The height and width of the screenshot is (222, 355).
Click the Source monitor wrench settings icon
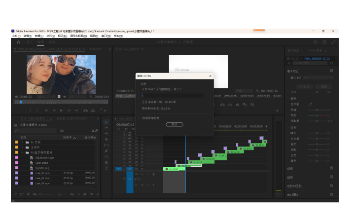point(91,97)
